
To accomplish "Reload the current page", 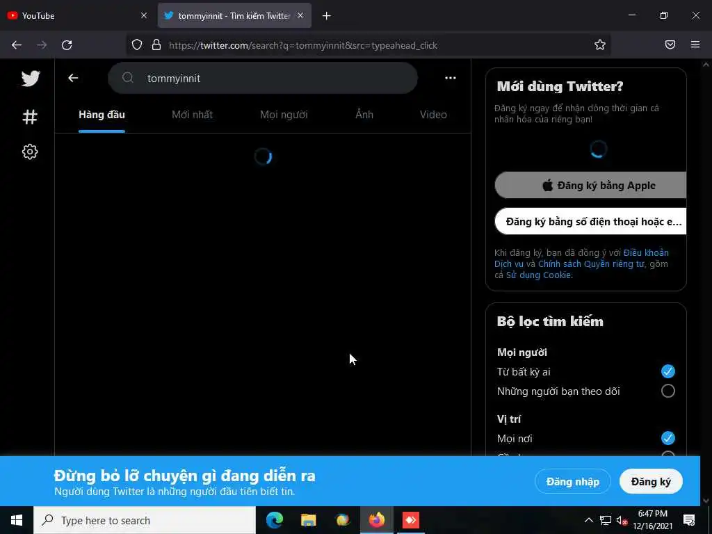I will (x=67, y=45).
